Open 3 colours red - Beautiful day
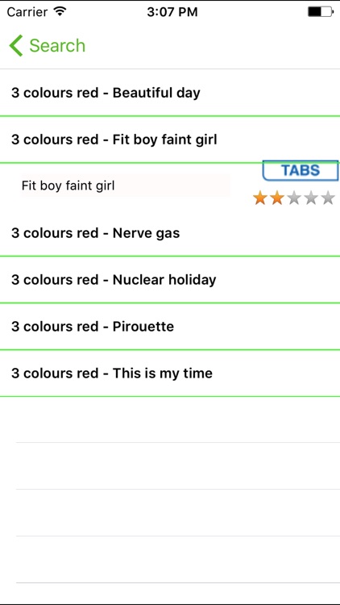340x605 pixels. point(170,93)
